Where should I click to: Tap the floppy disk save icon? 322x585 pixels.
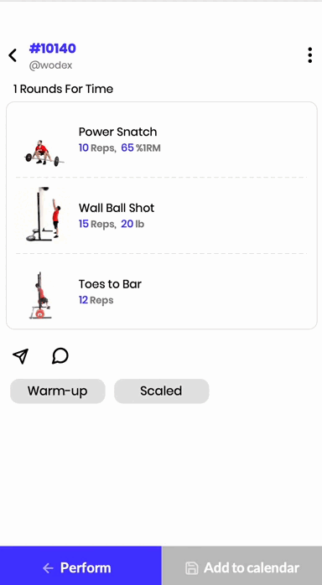[192, 568]
